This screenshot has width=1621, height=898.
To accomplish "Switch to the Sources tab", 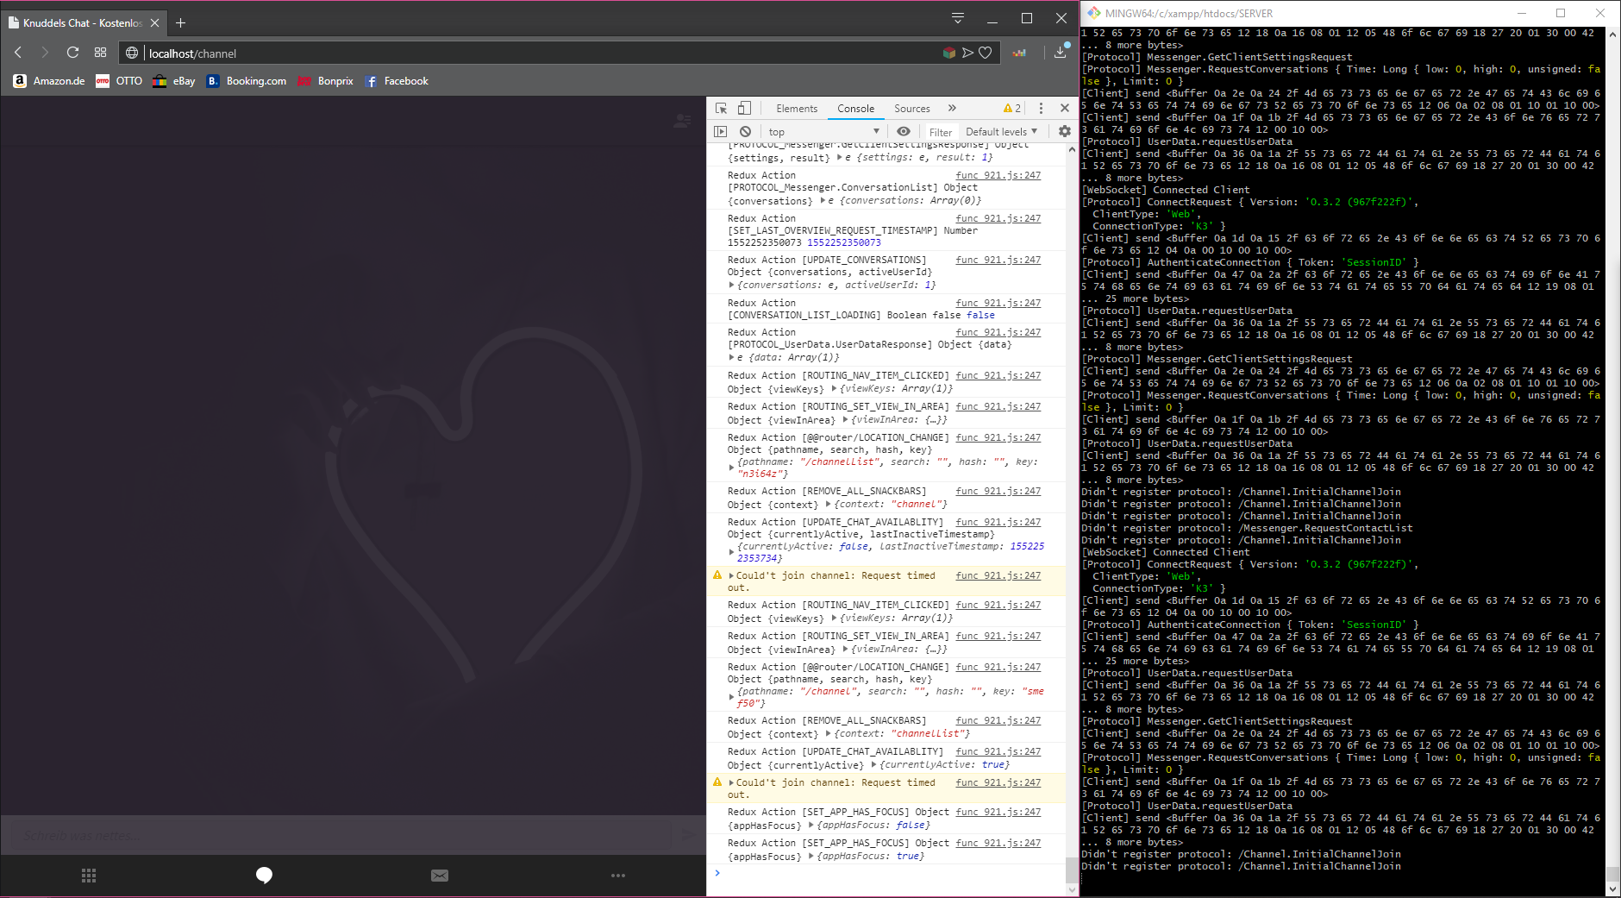I will pos(911,108).
